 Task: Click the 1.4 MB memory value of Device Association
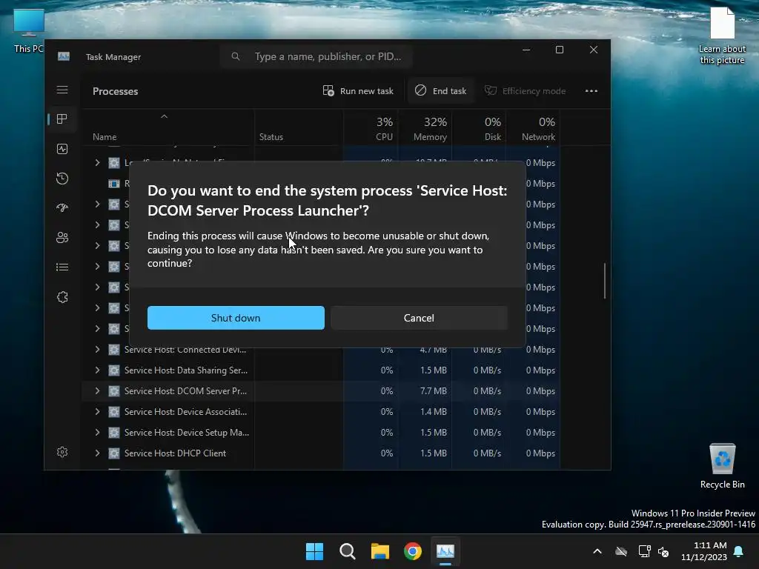tap(433, 412)
